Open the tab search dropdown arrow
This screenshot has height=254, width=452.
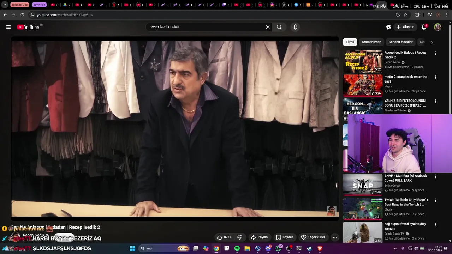[5, 5]
